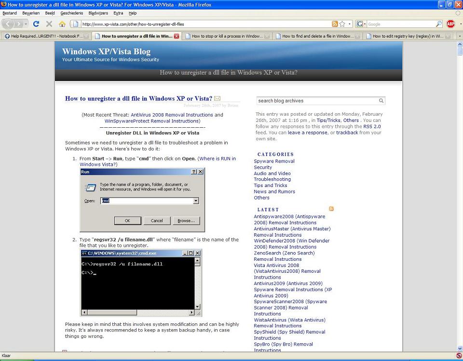
Task: Open AntivirusMaster Removal Instructions post
Action: [x=292, y=232]
